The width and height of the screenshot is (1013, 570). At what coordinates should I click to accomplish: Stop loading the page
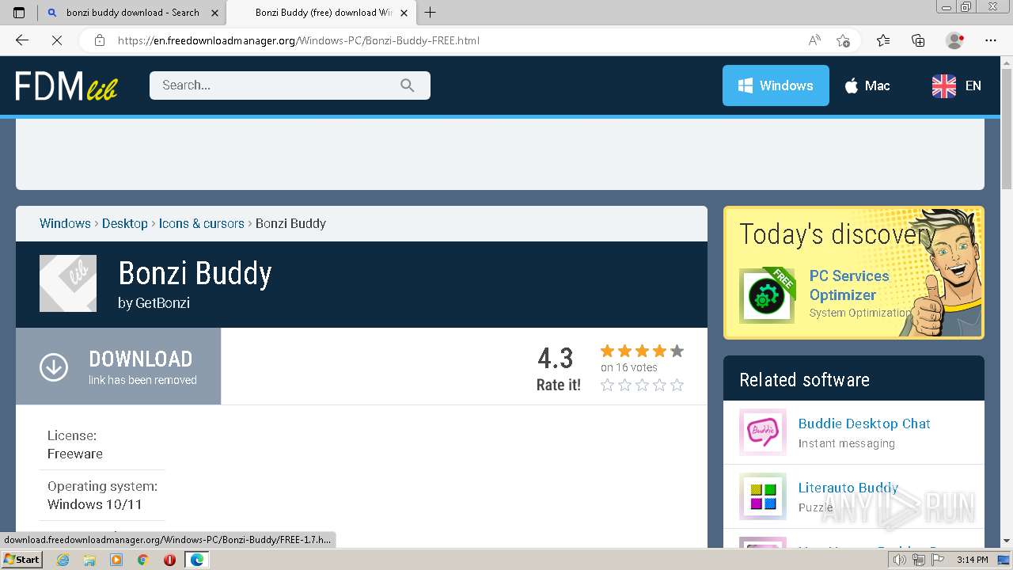(56, 40)
